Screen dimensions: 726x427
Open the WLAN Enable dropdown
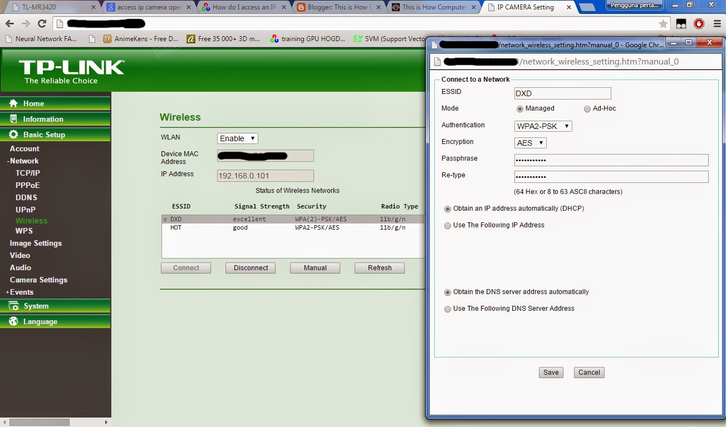click(x=237, y=138)
